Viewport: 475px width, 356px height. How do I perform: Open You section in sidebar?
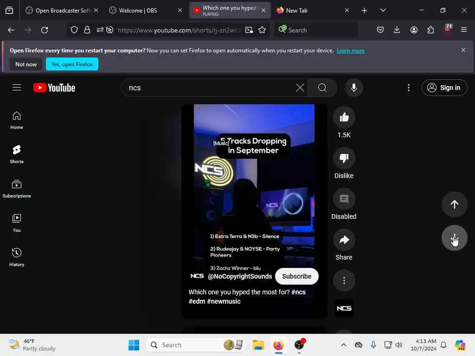click(x=17, y=223)
